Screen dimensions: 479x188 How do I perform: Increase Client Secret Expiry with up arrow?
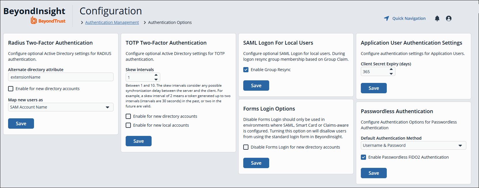pyautogui.click(x=391, y=69)
